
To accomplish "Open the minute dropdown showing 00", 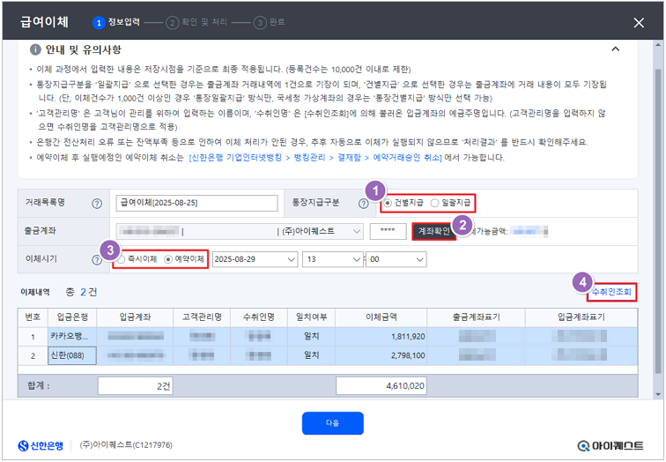I will point(396,259).
